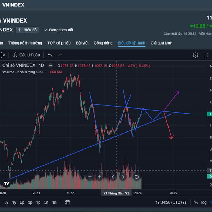Select 1n time range

click(x=54, y=202)
